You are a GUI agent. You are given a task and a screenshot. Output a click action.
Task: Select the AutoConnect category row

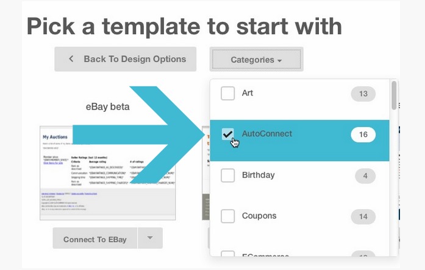pos(299,140)
